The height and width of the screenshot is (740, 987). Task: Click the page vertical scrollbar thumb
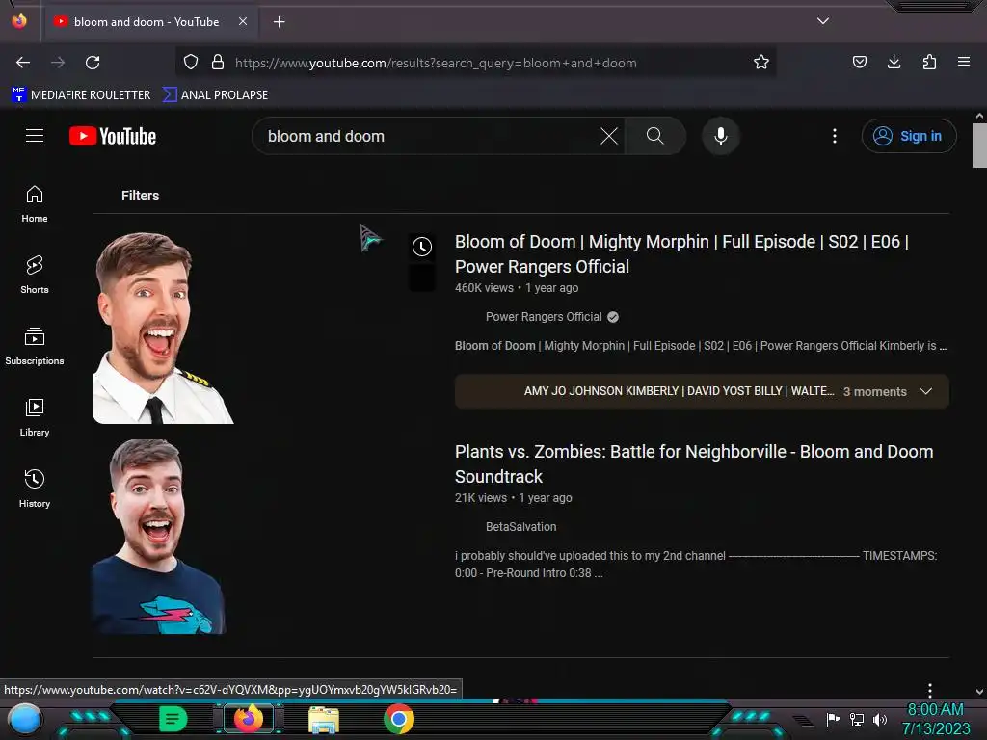(979, 145)
